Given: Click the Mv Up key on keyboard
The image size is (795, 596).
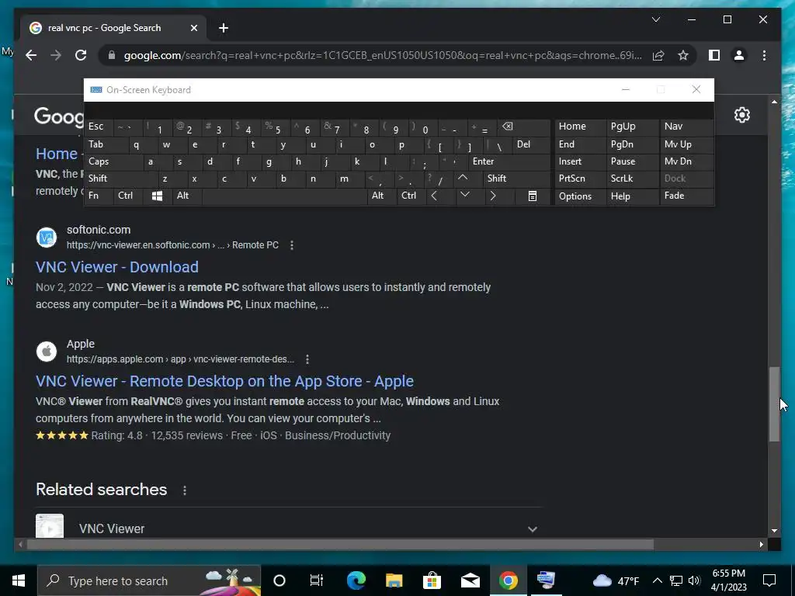Looking at the screenshot, I should [x=686, y=144].
